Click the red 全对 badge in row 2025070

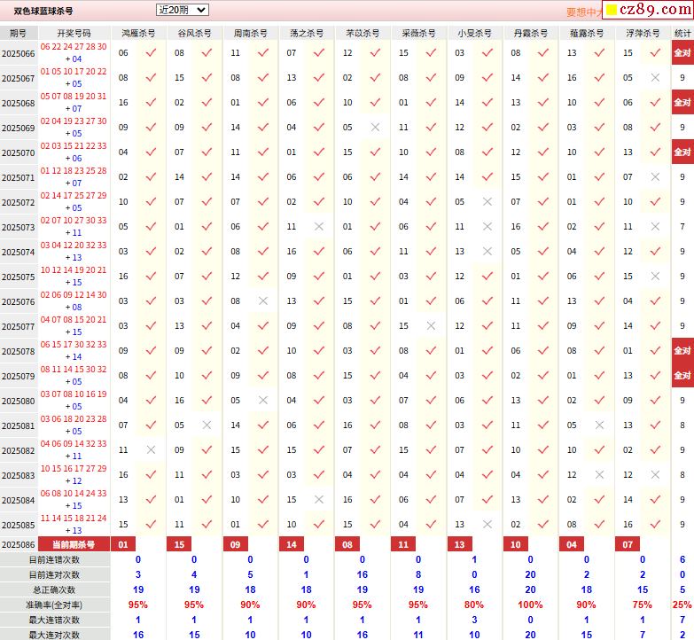682,152
